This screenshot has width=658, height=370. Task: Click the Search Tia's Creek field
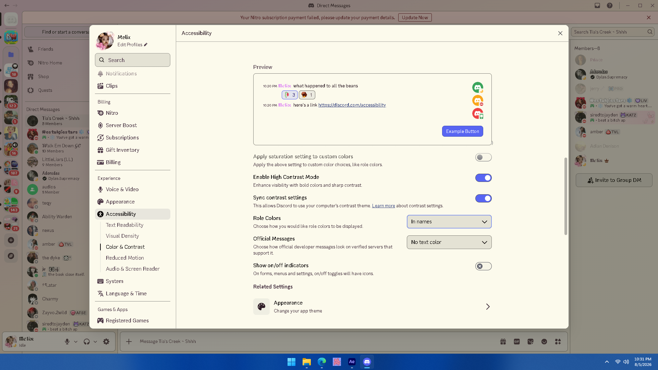pos(613,32)
